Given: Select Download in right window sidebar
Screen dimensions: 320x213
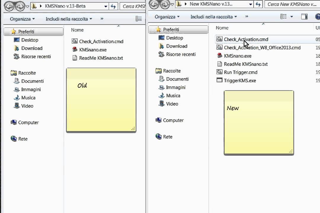Looking at the screenshot, I should pos(173,46).
